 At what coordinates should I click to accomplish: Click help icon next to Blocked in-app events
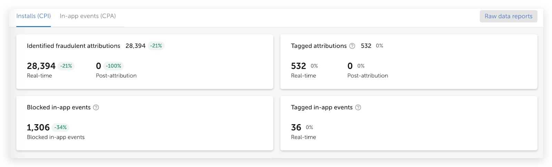click(x=96, y=107)
